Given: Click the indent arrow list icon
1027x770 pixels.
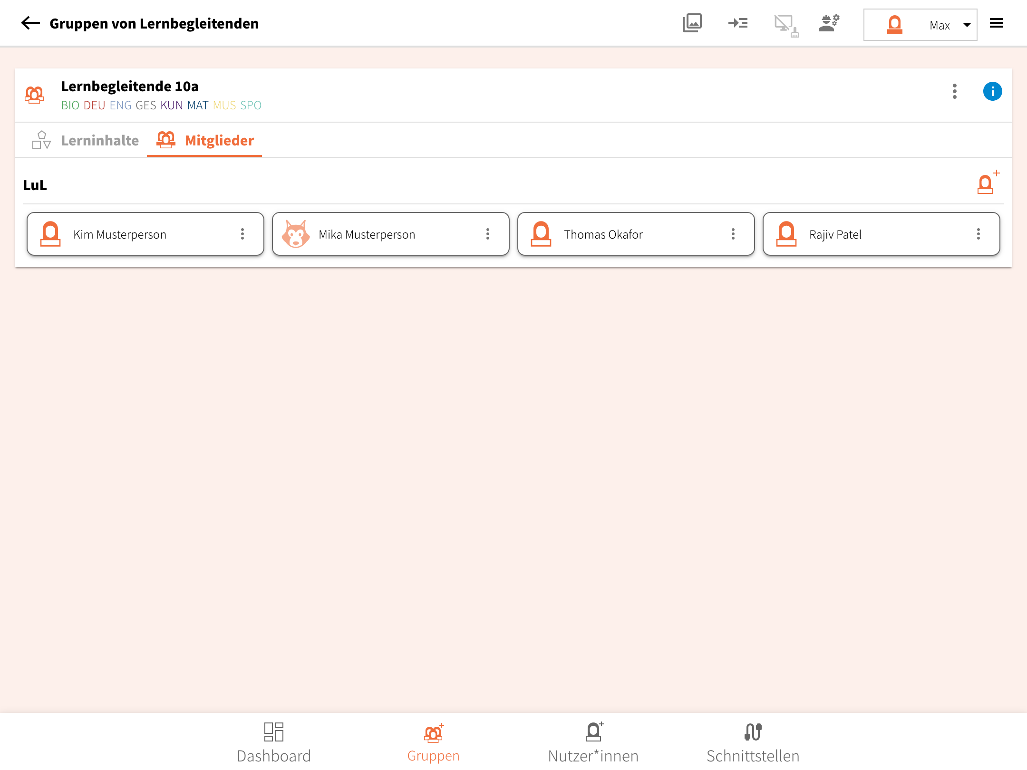Looking at the screenshot, I should pyautogui.click(x=737, y=23).
